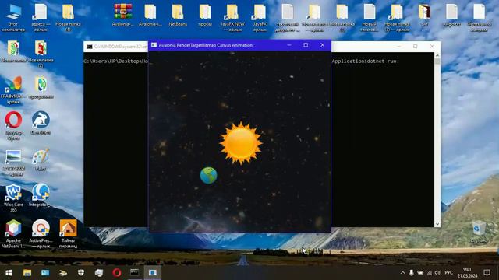This screenshot has height=280, width=499.
Task: Open the NetBeans folder on desktop
Action: 178,16
